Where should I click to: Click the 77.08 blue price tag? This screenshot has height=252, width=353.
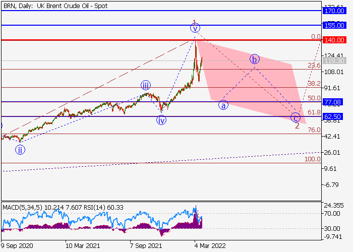point(334,102)
